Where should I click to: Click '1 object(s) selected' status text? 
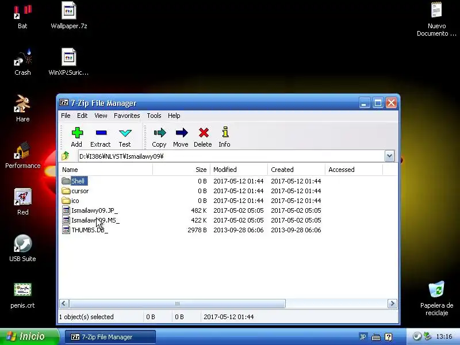[x=86, y=317]
